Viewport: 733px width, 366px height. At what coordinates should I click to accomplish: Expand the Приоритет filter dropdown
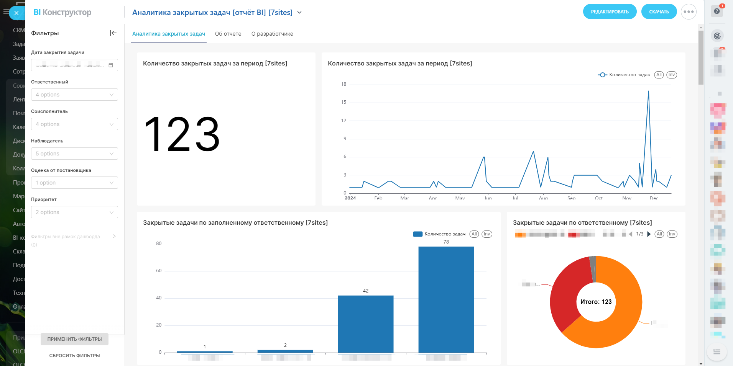[74, 212]
